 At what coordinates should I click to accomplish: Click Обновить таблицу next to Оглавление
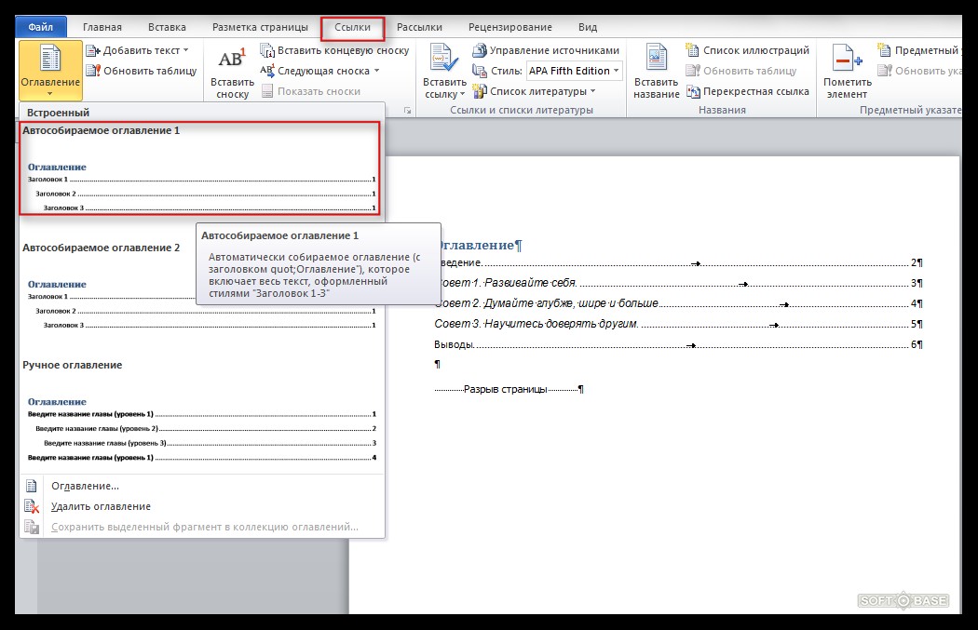click(x=149, y=71)
